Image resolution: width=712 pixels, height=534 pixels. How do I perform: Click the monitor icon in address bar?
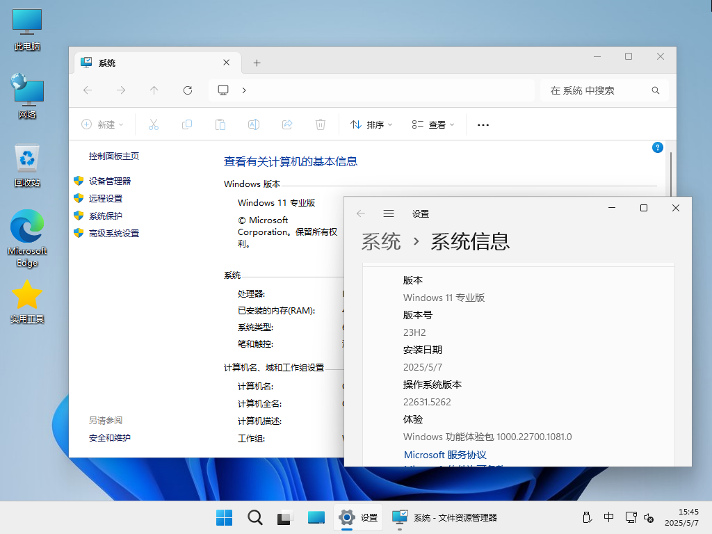pos(223,90)
